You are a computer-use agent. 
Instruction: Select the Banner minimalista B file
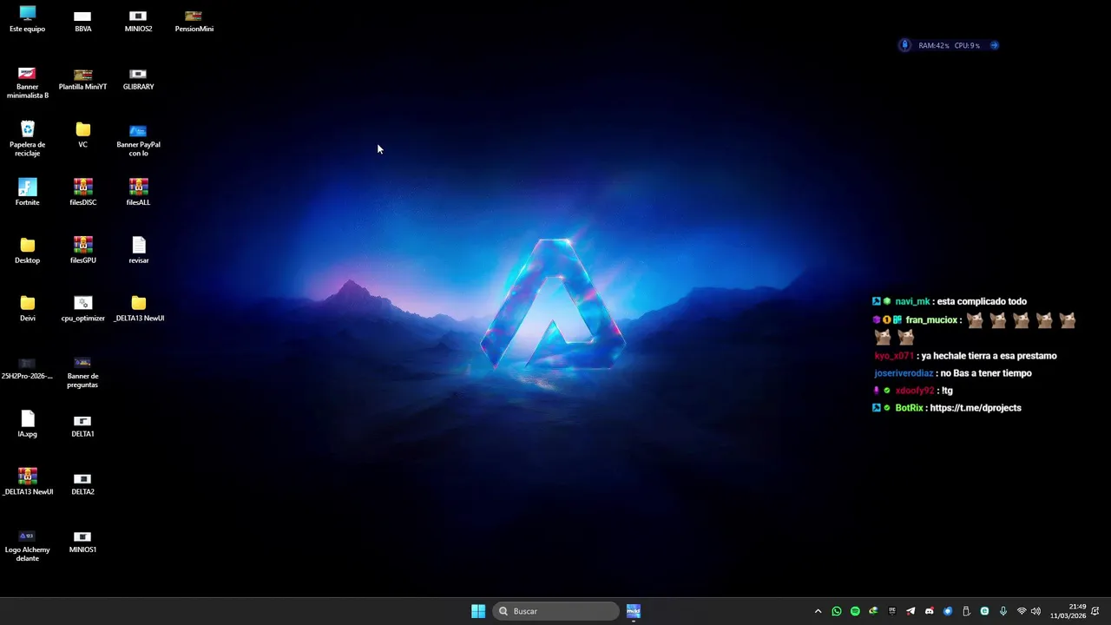pyautogui.click(x=28, y=83)
